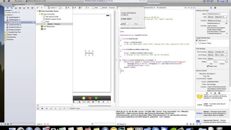Click the First Responder orange dock icon

pos(90,98)
